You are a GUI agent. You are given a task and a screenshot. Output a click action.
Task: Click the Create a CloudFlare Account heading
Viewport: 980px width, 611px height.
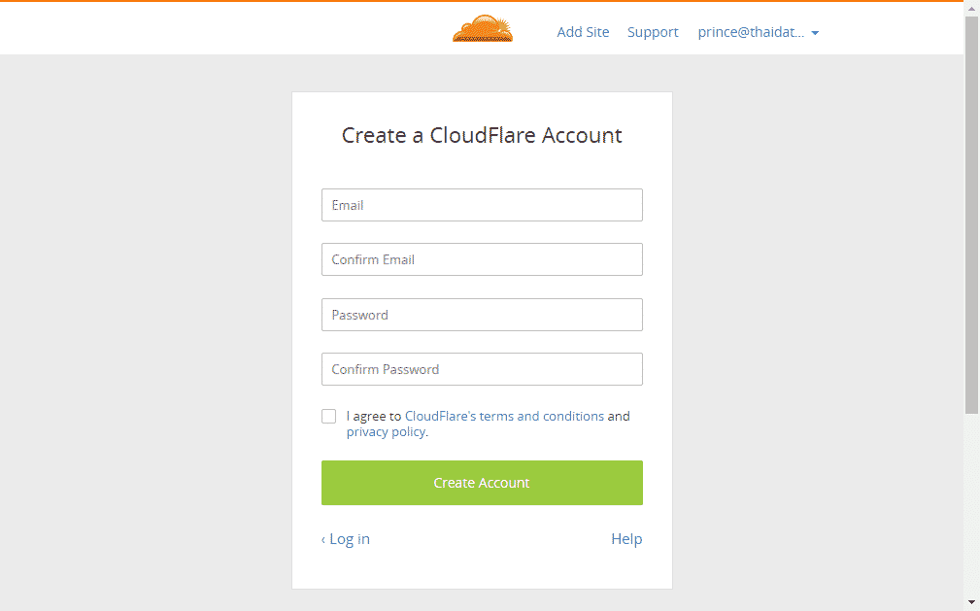(482, 135)
